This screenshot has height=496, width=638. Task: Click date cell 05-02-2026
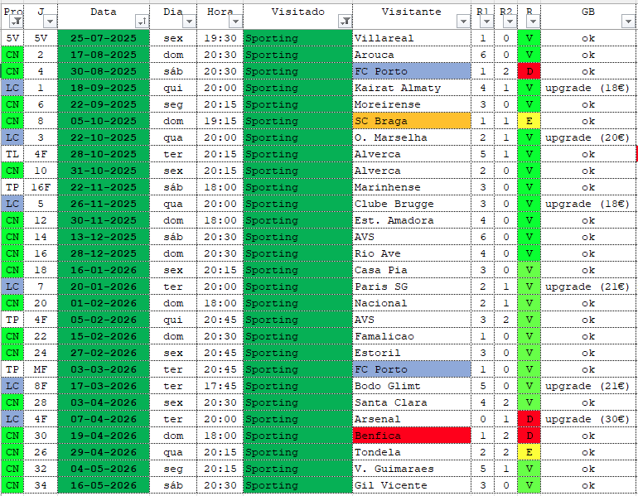(104, 320)
